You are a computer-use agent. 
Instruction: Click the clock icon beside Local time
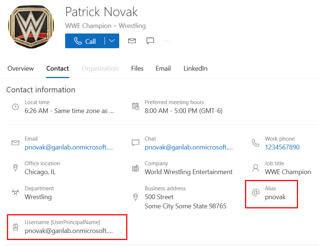click(15, 107)
